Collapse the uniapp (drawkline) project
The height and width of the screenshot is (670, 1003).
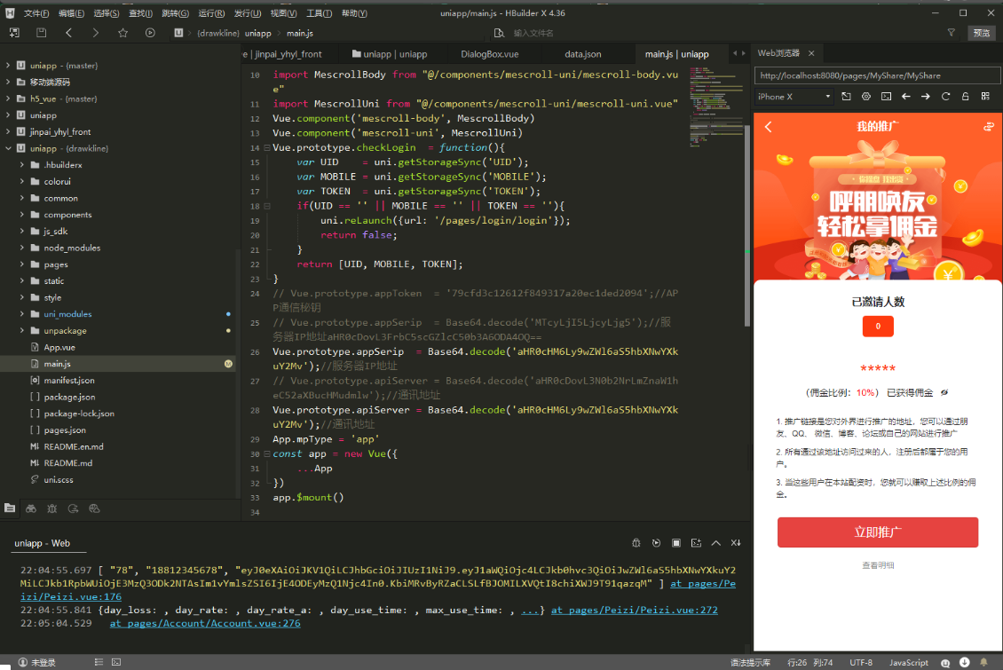[x=8, y=148]
